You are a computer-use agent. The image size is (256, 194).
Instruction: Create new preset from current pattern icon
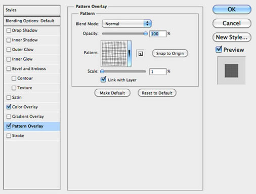140,54
